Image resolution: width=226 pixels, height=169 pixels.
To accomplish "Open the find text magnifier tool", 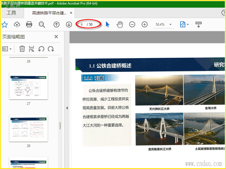I will (42, 25).
